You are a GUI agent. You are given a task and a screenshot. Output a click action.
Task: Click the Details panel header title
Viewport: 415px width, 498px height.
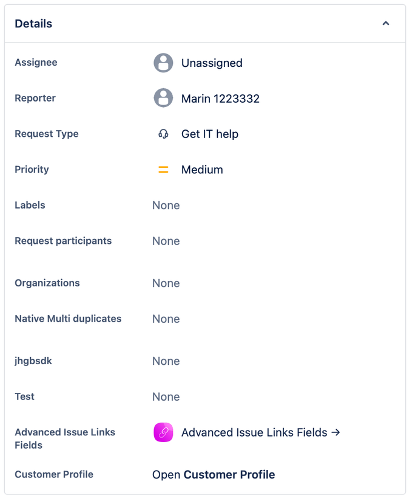tap(33, 24)
